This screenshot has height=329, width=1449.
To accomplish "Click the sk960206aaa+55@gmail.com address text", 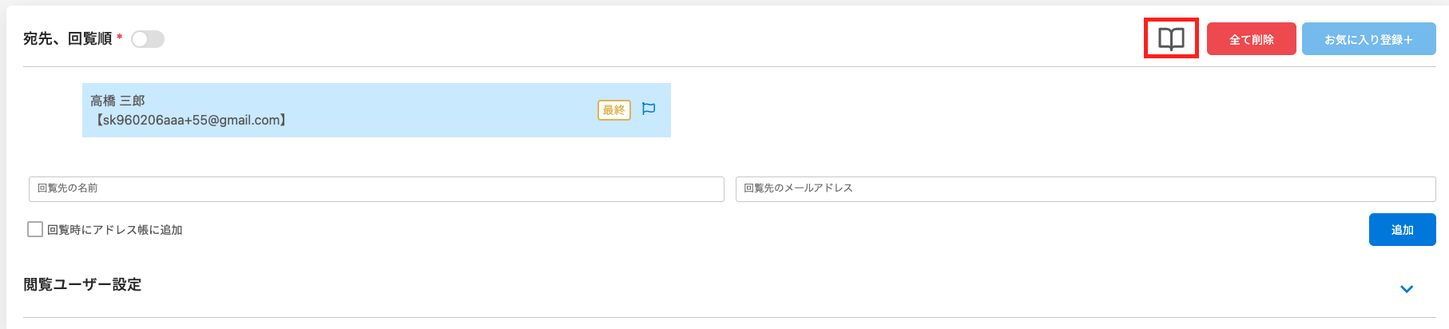I will point(192,121).
